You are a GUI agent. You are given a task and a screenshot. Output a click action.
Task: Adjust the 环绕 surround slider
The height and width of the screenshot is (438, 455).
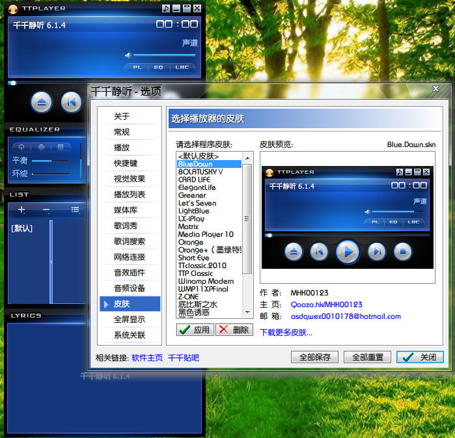[51, 174]
